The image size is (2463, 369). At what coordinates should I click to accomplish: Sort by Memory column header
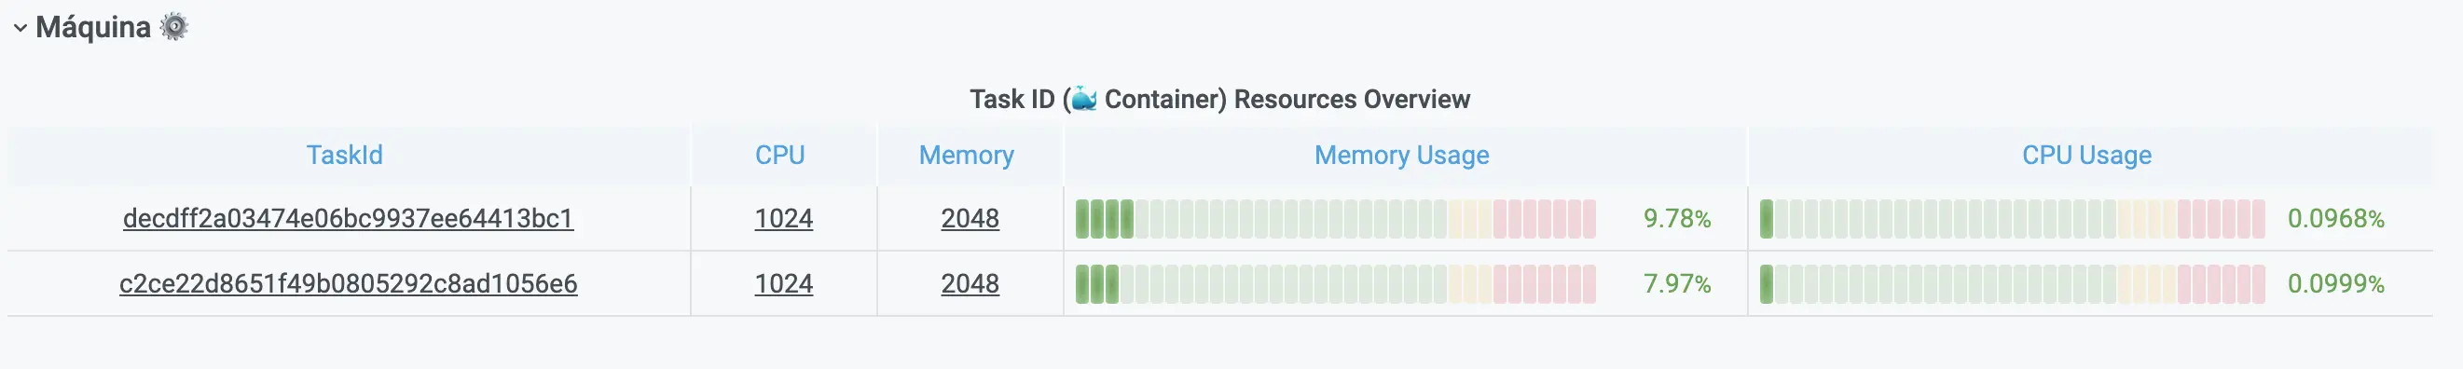point(966,155)
